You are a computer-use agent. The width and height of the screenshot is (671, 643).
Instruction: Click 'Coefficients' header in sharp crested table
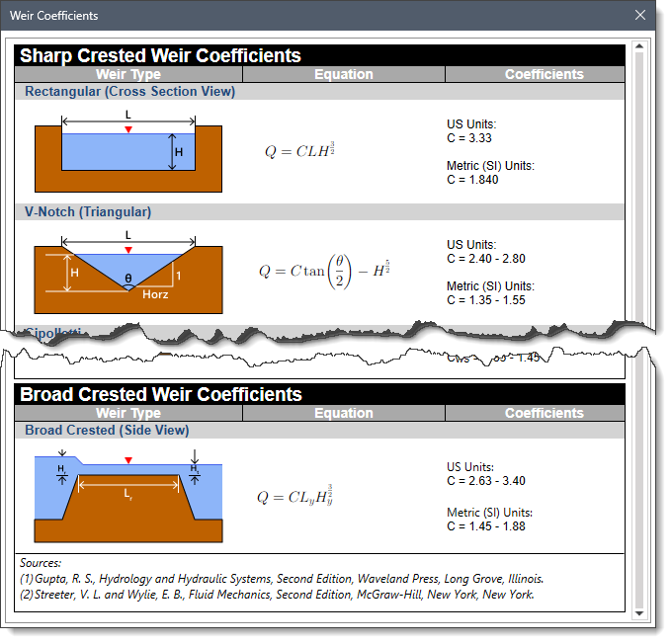point(544,74)
